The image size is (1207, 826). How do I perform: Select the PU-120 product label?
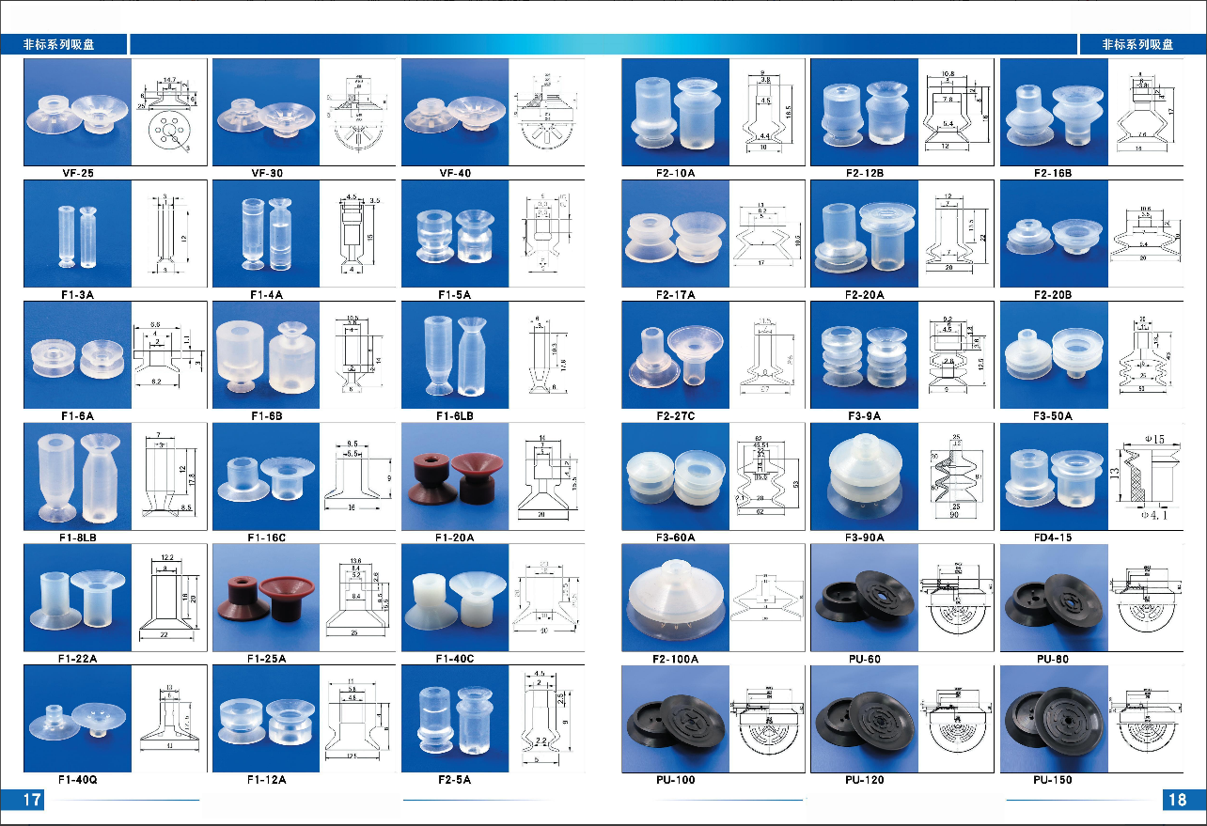pos(864,780)
